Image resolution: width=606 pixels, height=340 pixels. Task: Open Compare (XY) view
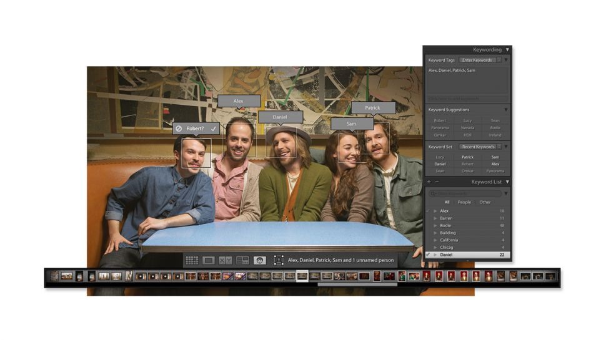point(226,260)
